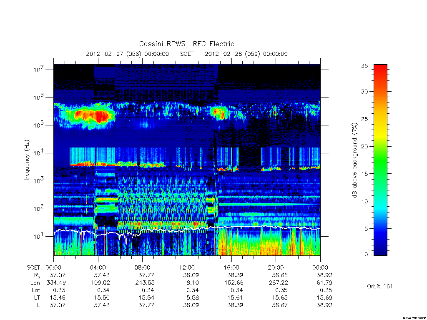
Task: Click the 'SCET' row label of the table
Action: click(x=33, y=268)
